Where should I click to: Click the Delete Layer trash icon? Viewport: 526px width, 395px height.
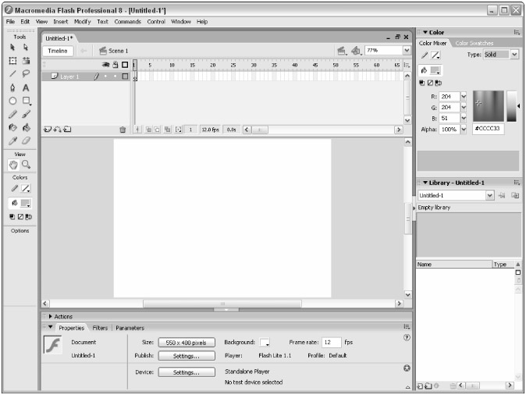(x=123, y=129)
